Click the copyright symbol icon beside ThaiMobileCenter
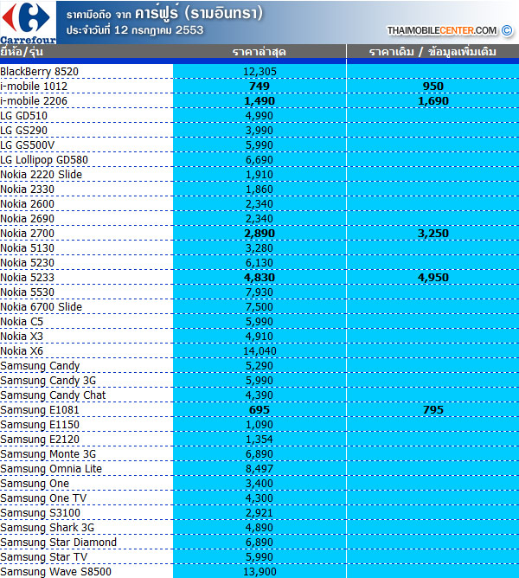519x578 pixels. point(507,30)
